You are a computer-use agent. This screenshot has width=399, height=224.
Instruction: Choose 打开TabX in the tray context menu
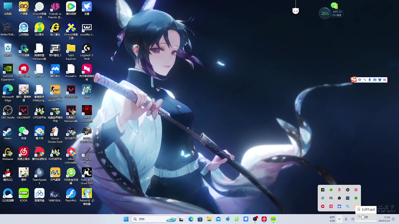366,209
